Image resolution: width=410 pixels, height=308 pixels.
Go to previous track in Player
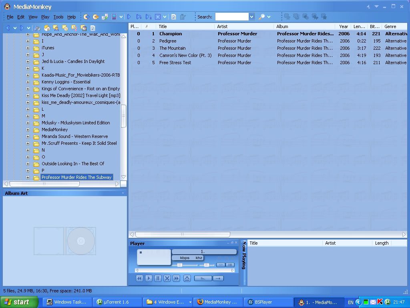click(139, 278)
